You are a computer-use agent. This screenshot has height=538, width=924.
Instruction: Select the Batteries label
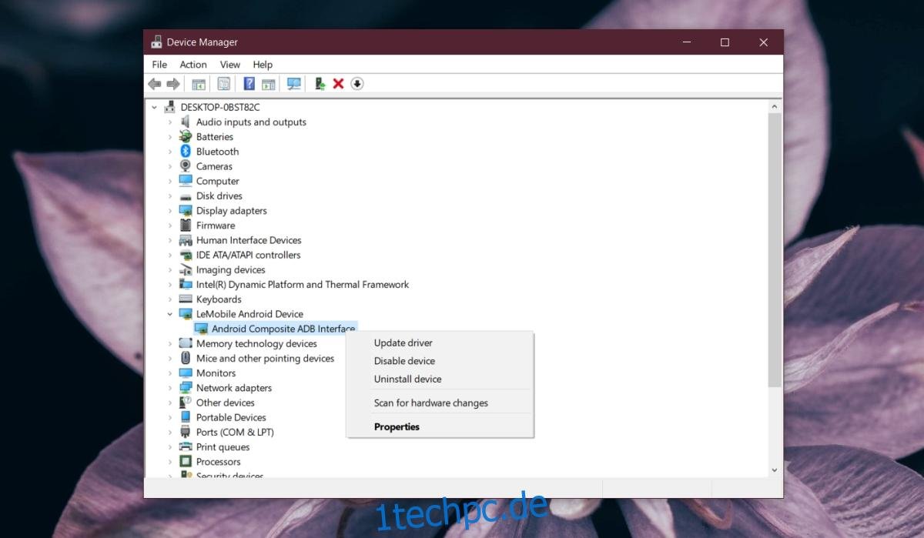[215, 136]
